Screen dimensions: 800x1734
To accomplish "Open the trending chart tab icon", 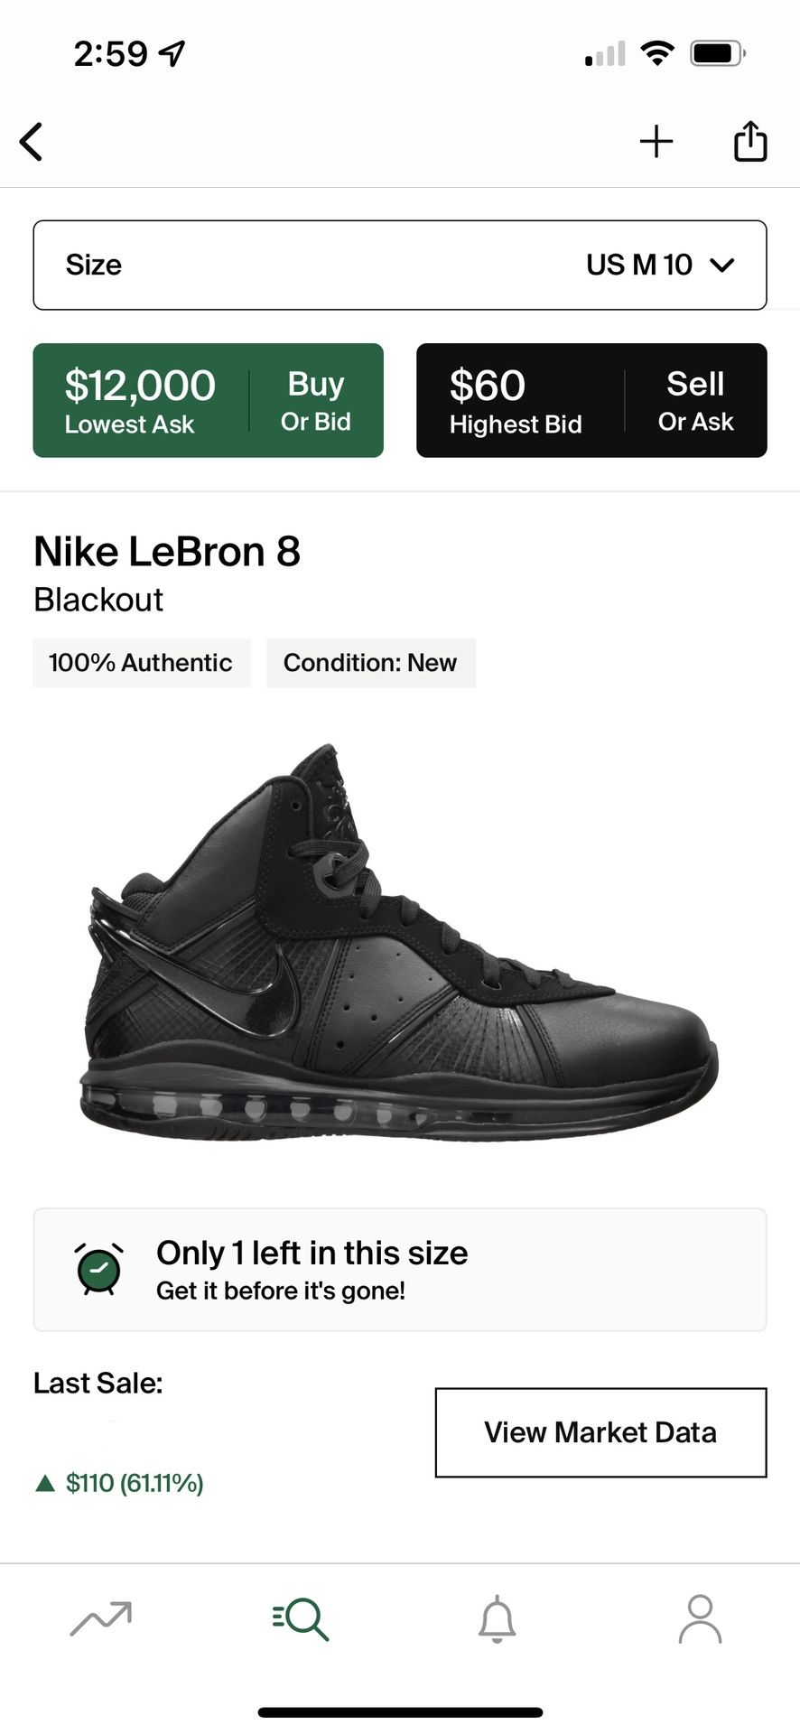I will (101, 1618).
